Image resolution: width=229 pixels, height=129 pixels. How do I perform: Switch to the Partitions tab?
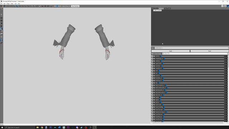point(161,9)
